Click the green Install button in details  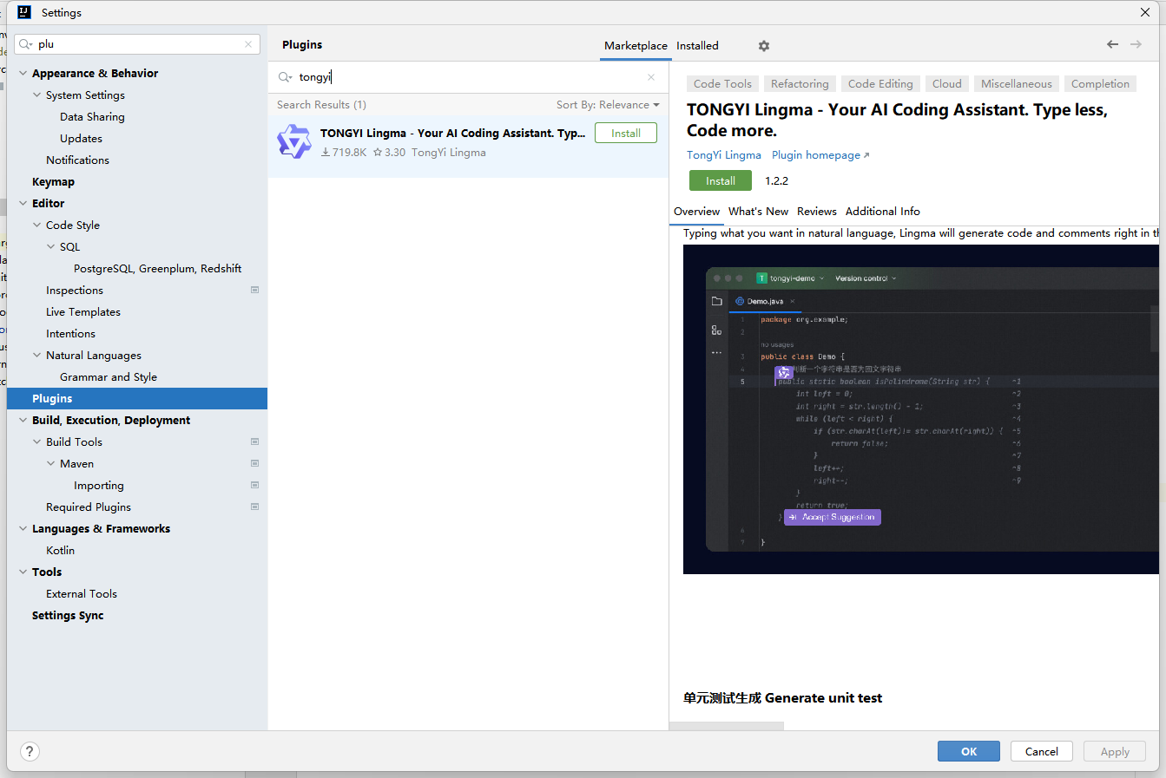click(721, 180)
